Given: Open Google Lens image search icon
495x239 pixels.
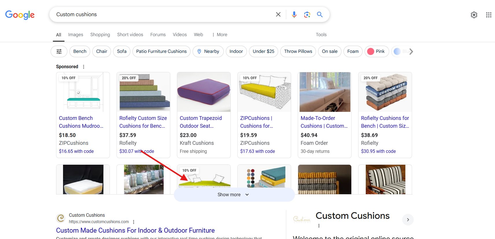Looking at the screenshot, I should pos(307,14).
